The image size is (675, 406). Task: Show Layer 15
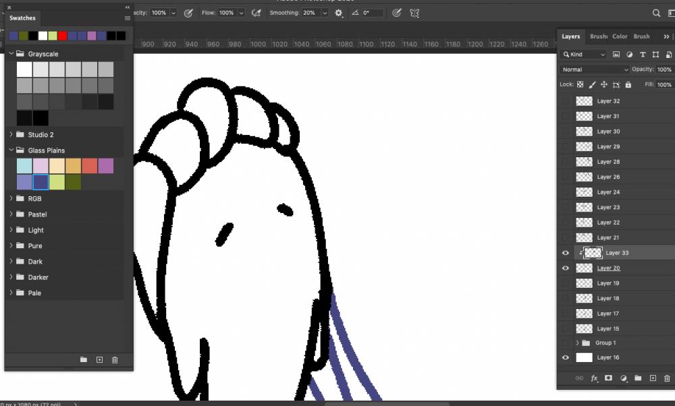click(x=566, y=328)
